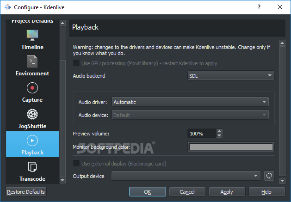The image size is (291, 202).
Task: Toggle Use external display (Blackmagic card)
Action: [76, 164]
